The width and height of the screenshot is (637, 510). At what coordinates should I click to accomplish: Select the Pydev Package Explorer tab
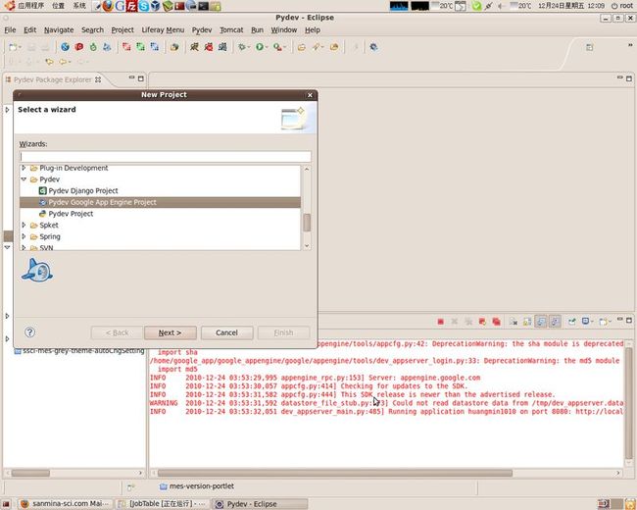coord(53,79)
